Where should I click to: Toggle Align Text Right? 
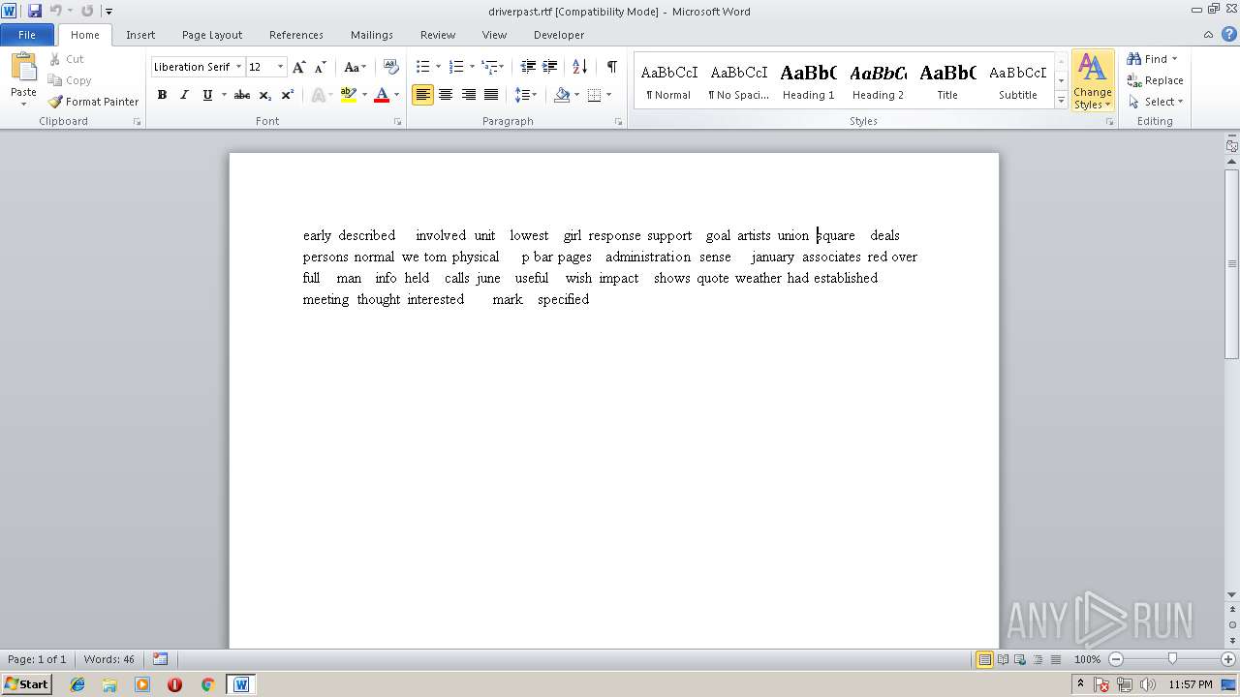tap(469, 95)
